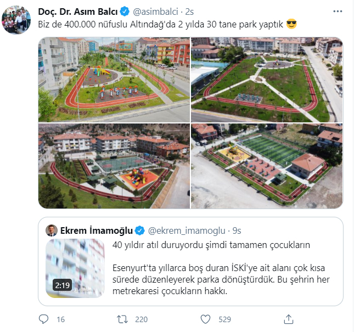Click the Ekrem İmamoğlu display name
Image resolution: width=360 pixels, height=332 pixels.
(97, 230)
